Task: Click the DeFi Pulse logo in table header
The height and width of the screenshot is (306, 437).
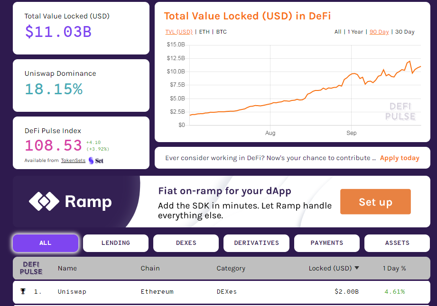Action: 31,268
